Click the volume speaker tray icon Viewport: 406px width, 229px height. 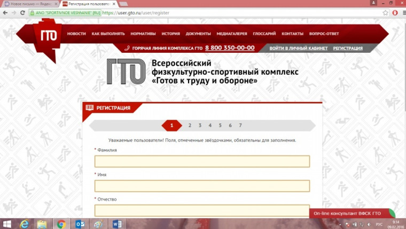(369, 225)
